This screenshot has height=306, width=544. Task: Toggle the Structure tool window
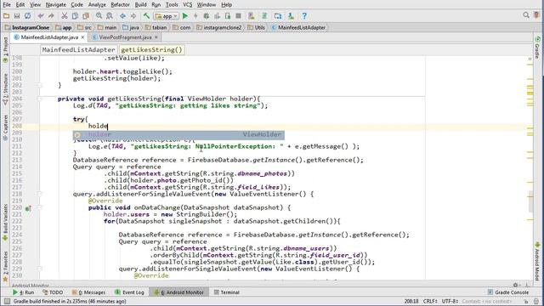5,89
